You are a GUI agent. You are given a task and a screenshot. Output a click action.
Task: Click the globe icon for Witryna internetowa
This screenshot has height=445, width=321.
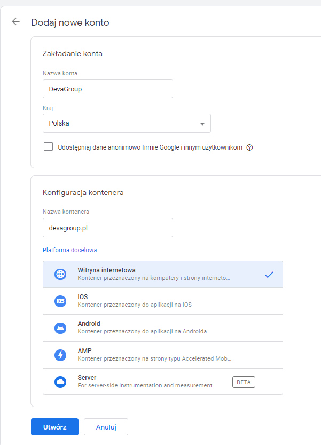coord(60,275)
